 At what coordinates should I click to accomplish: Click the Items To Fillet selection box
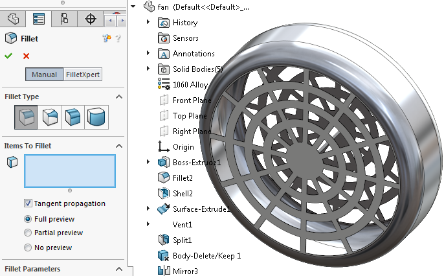(69, 171)
